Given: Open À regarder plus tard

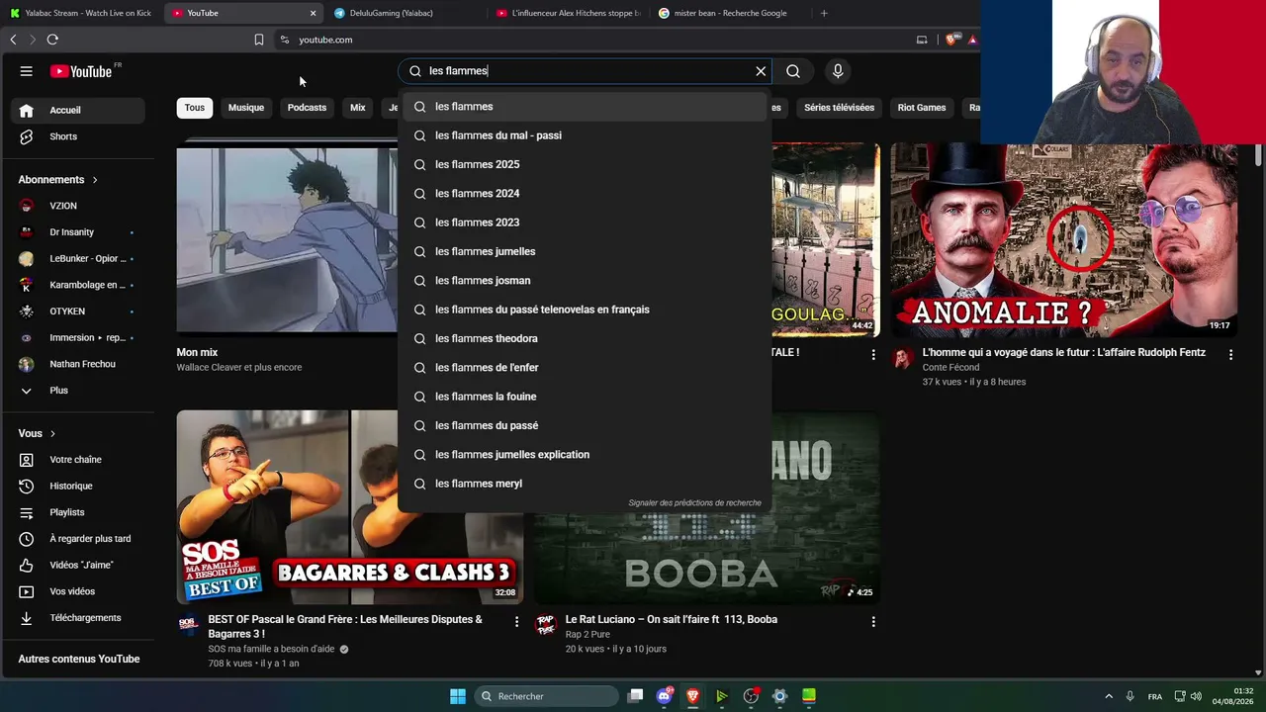Looking at the screenshot, I should 77,539.
